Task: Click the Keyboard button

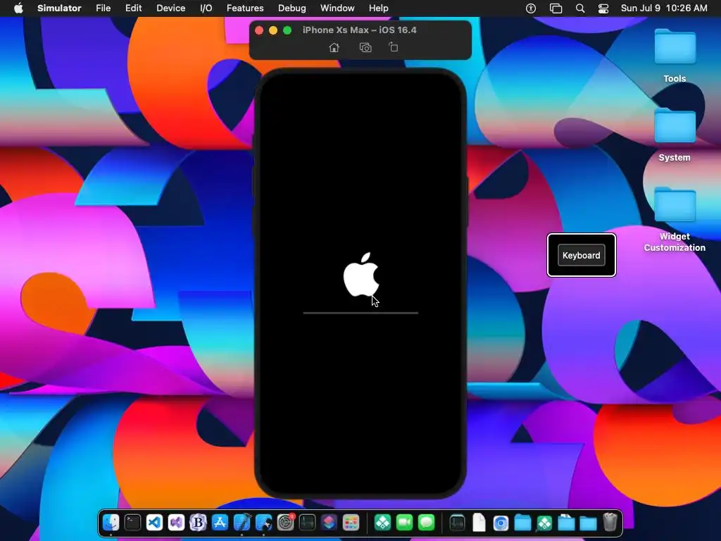Action: click(x=581, y=255)
